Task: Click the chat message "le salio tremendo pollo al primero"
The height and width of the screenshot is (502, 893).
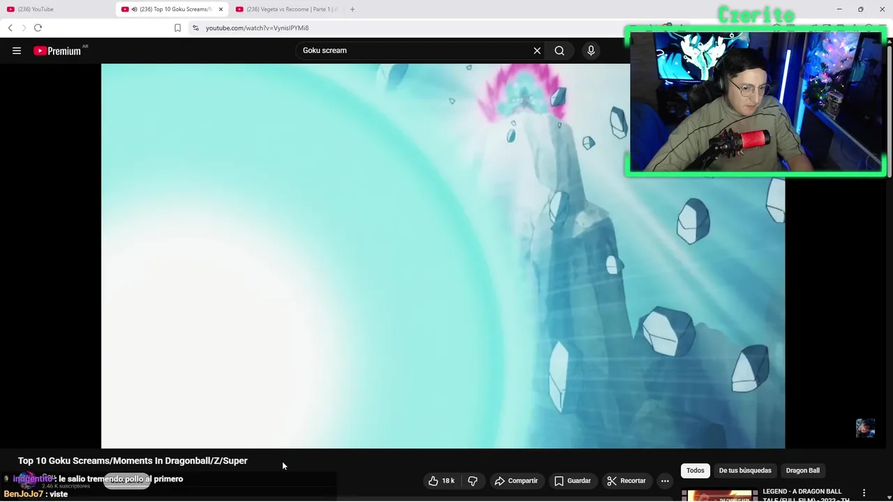Action: click(121, 479)
